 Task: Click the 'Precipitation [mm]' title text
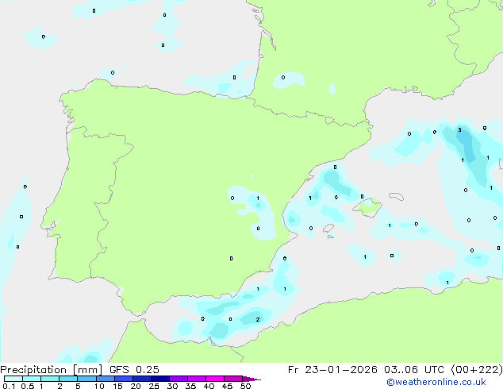pyautogui.click(x=51, y=370)
